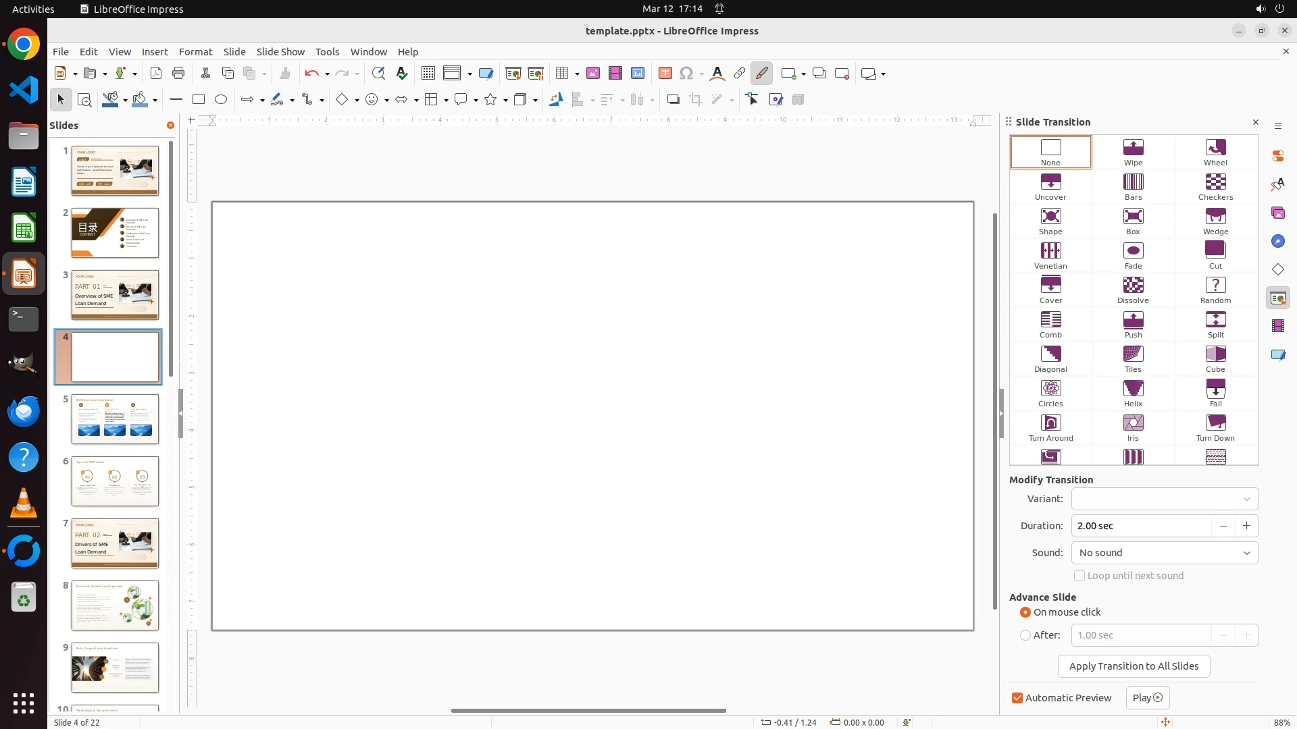1297x729 pixels.
Task: Open the Slide Show menu
Action: pyautogui.click(x=280, y=52)
